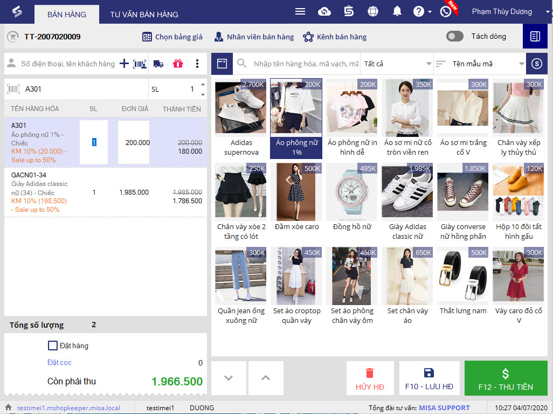Click the search magnifier icon

[x=242, y=64]
